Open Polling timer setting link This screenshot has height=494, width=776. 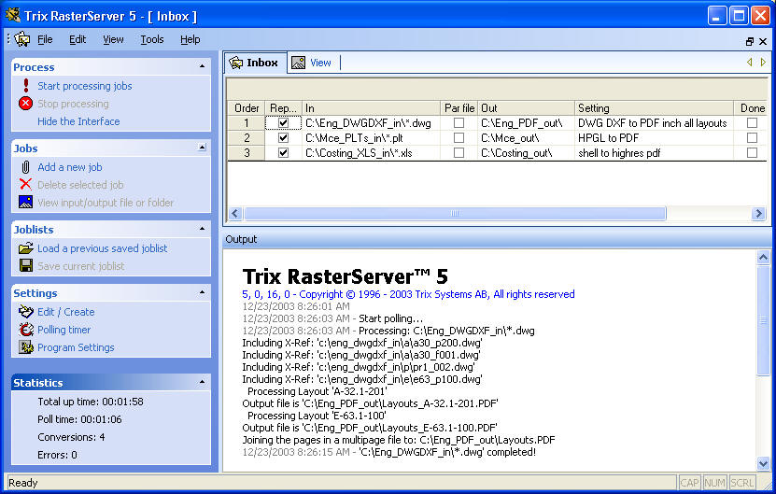coord(63,330)
